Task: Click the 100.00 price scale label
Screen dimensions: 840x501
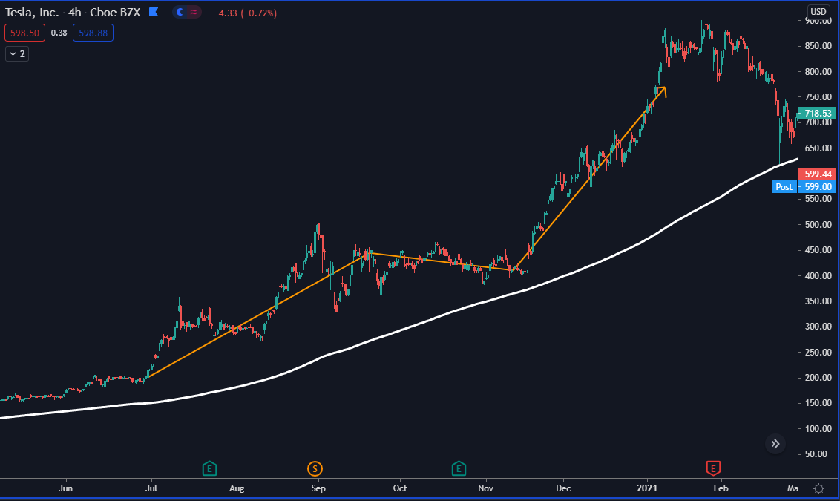Action: click(x=818, y=429)
